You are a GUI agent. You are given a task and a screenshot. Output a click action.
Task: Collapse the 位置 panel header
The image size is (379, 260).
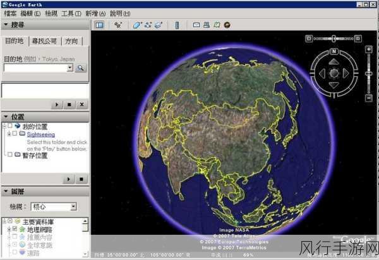(45, 117)
